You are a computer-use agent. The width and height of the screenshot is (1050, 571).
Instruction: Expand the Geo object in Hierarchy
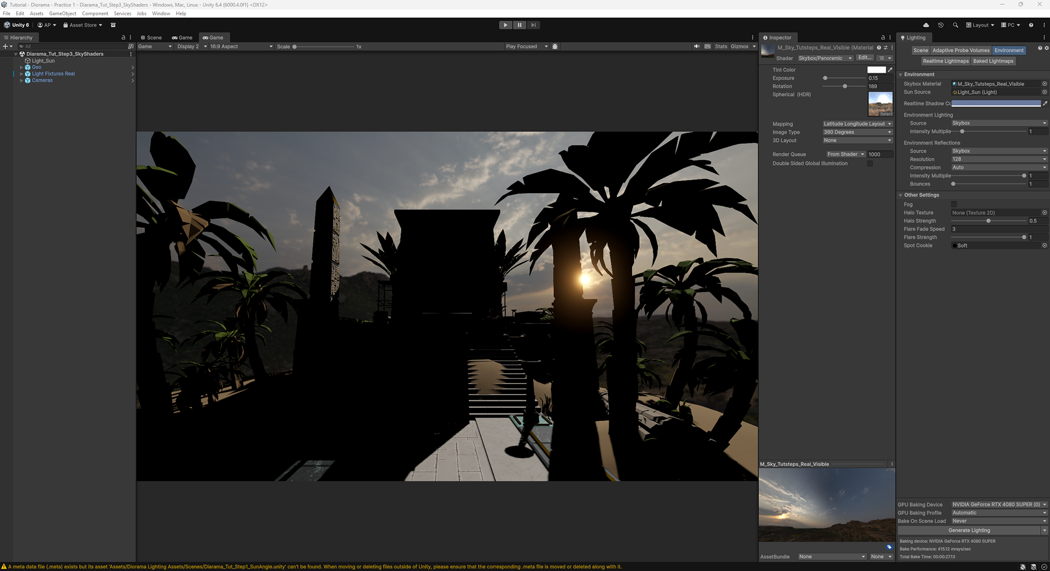(21, 67)
